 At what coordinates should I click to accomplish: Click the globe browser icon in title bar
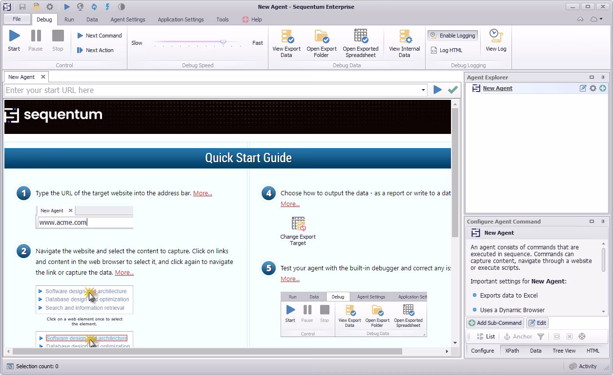tap(80, 7)
